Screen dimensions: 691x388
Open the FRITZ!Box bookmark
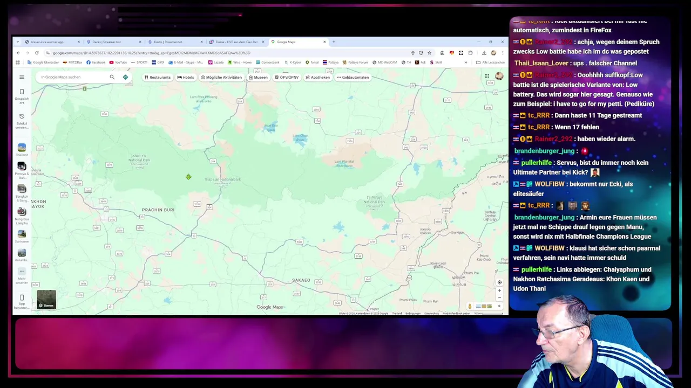click(72, 63)
